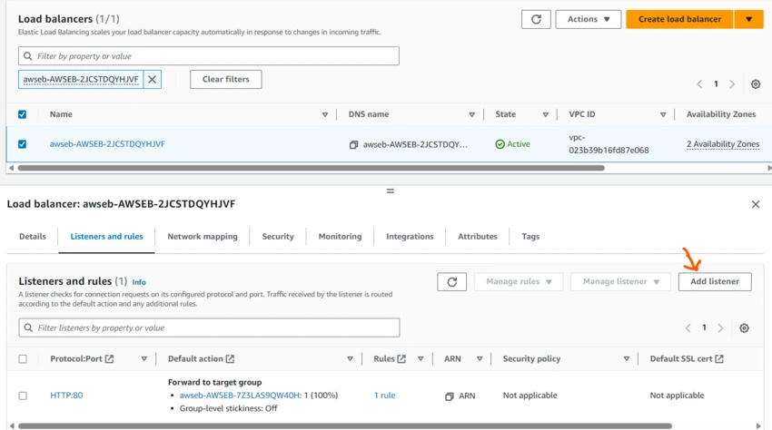Show the 2 Availability Zones details

click(x=723, y=144)
